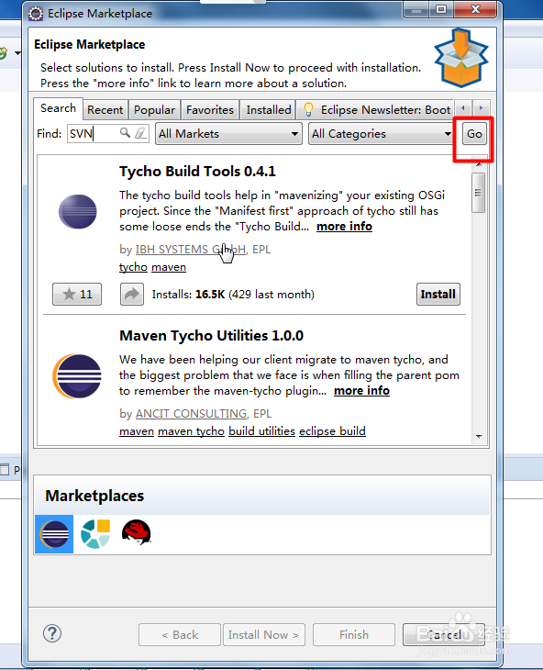Image resolution: width=543 pixels, height=670 pixels.
Task: Open the All Markets dropdown
Action: [x=228, y=134]
